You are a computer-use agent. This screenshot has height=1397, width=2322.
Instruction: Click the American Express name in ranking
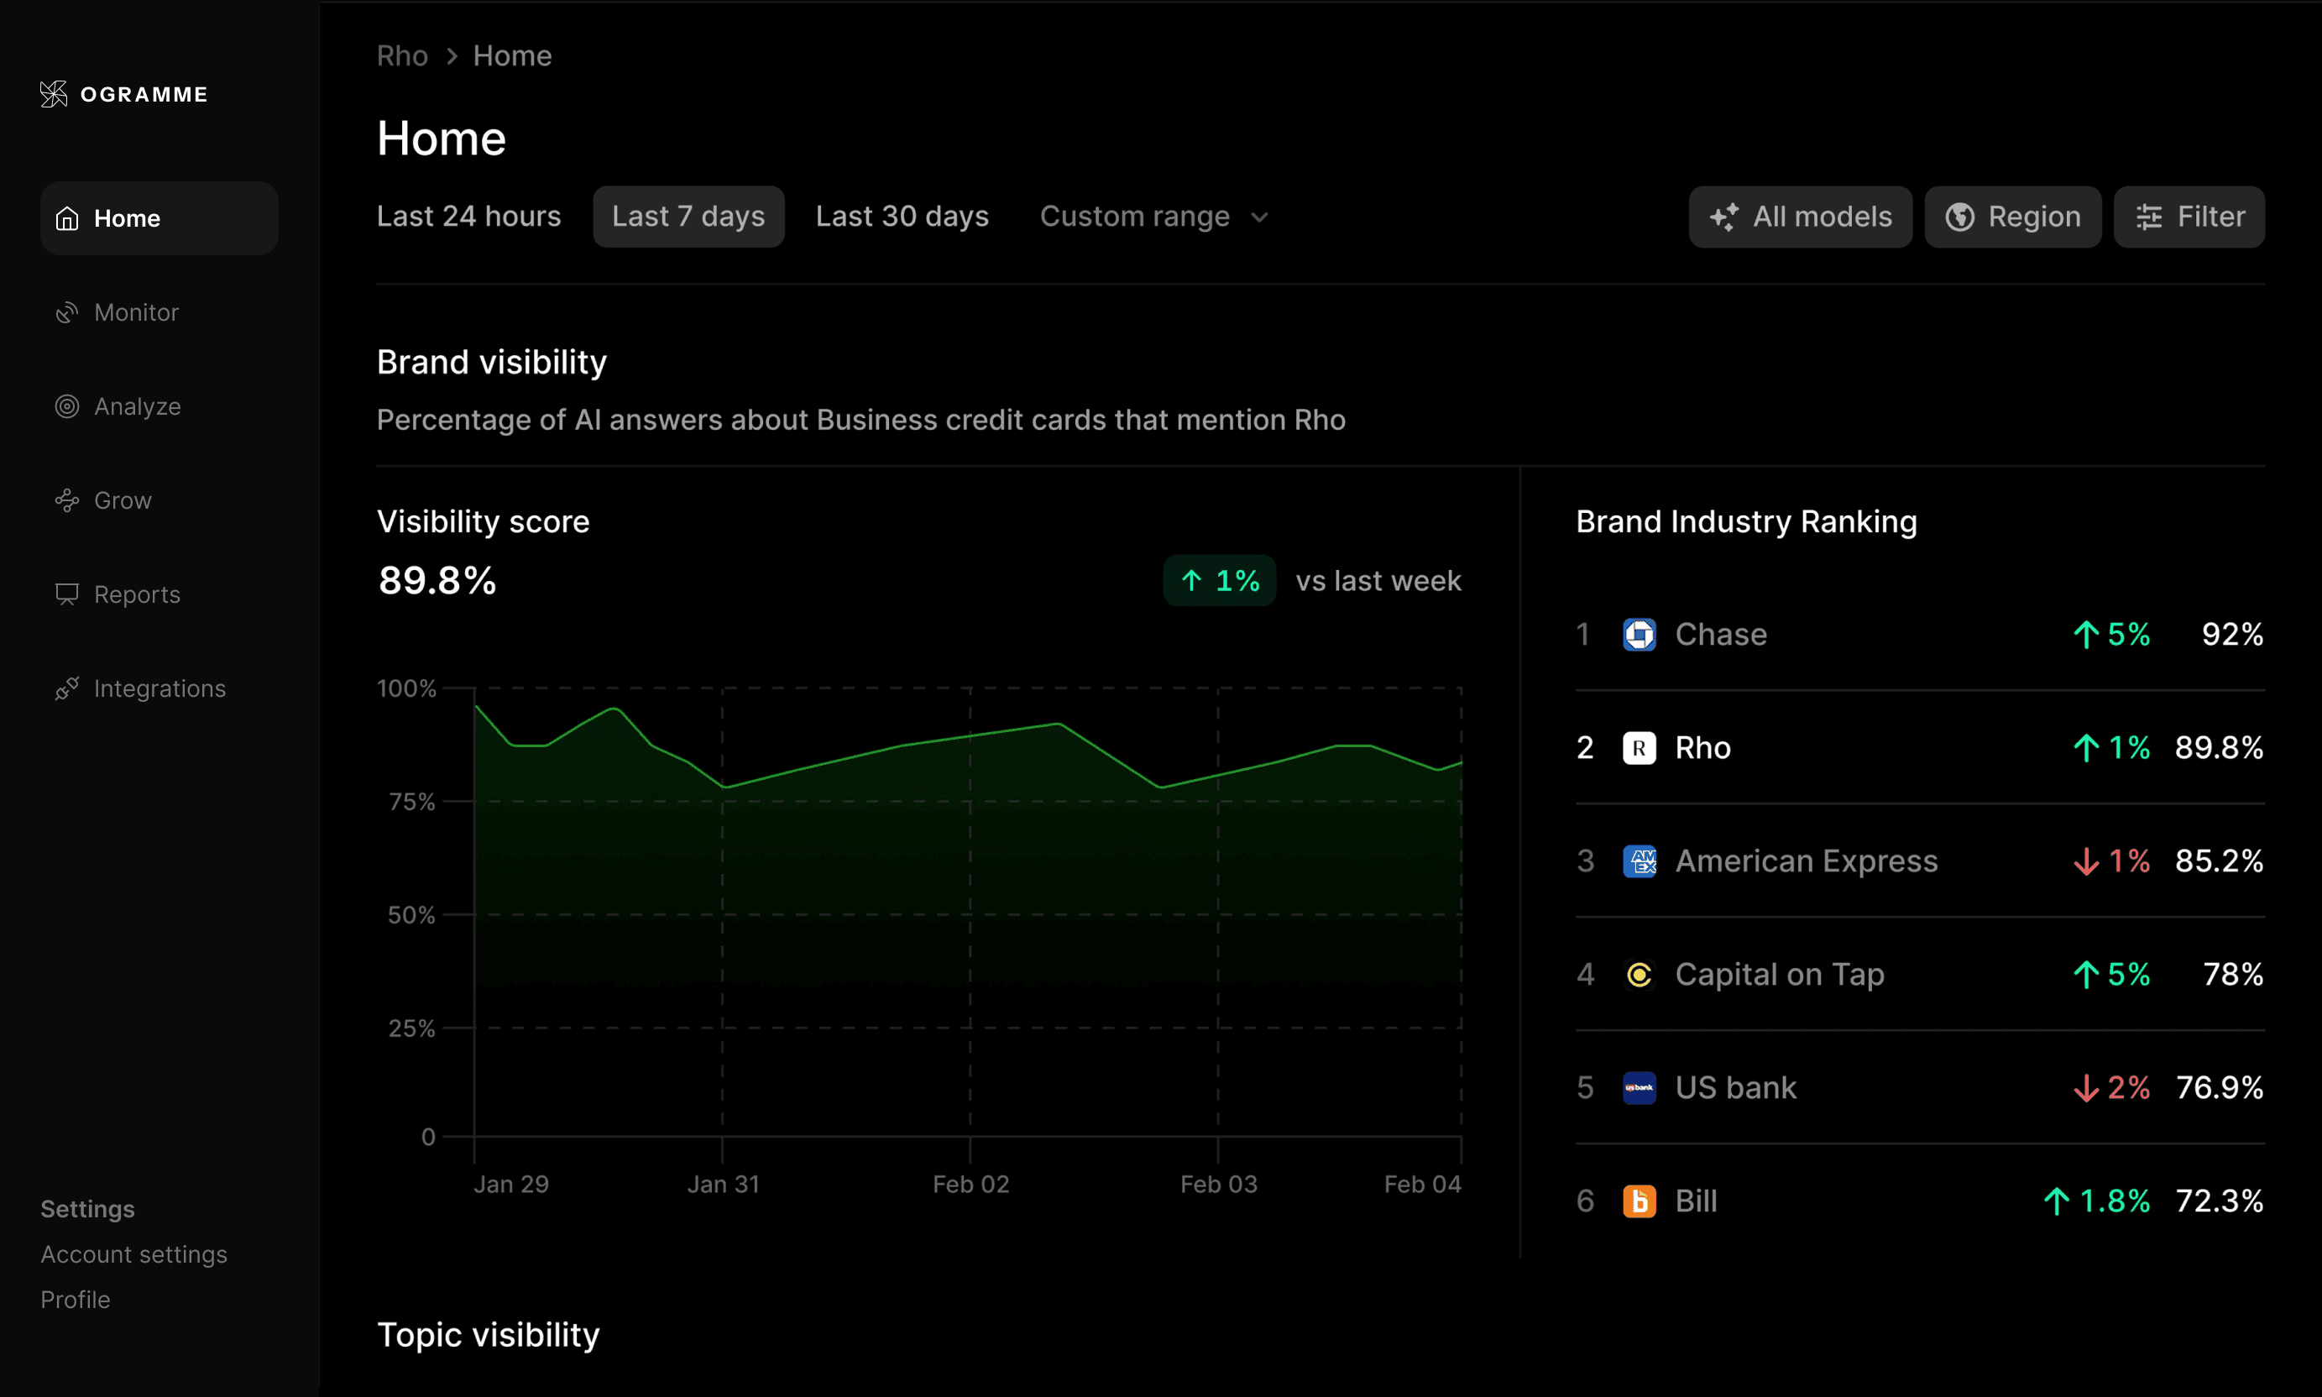coord(1807,861)
